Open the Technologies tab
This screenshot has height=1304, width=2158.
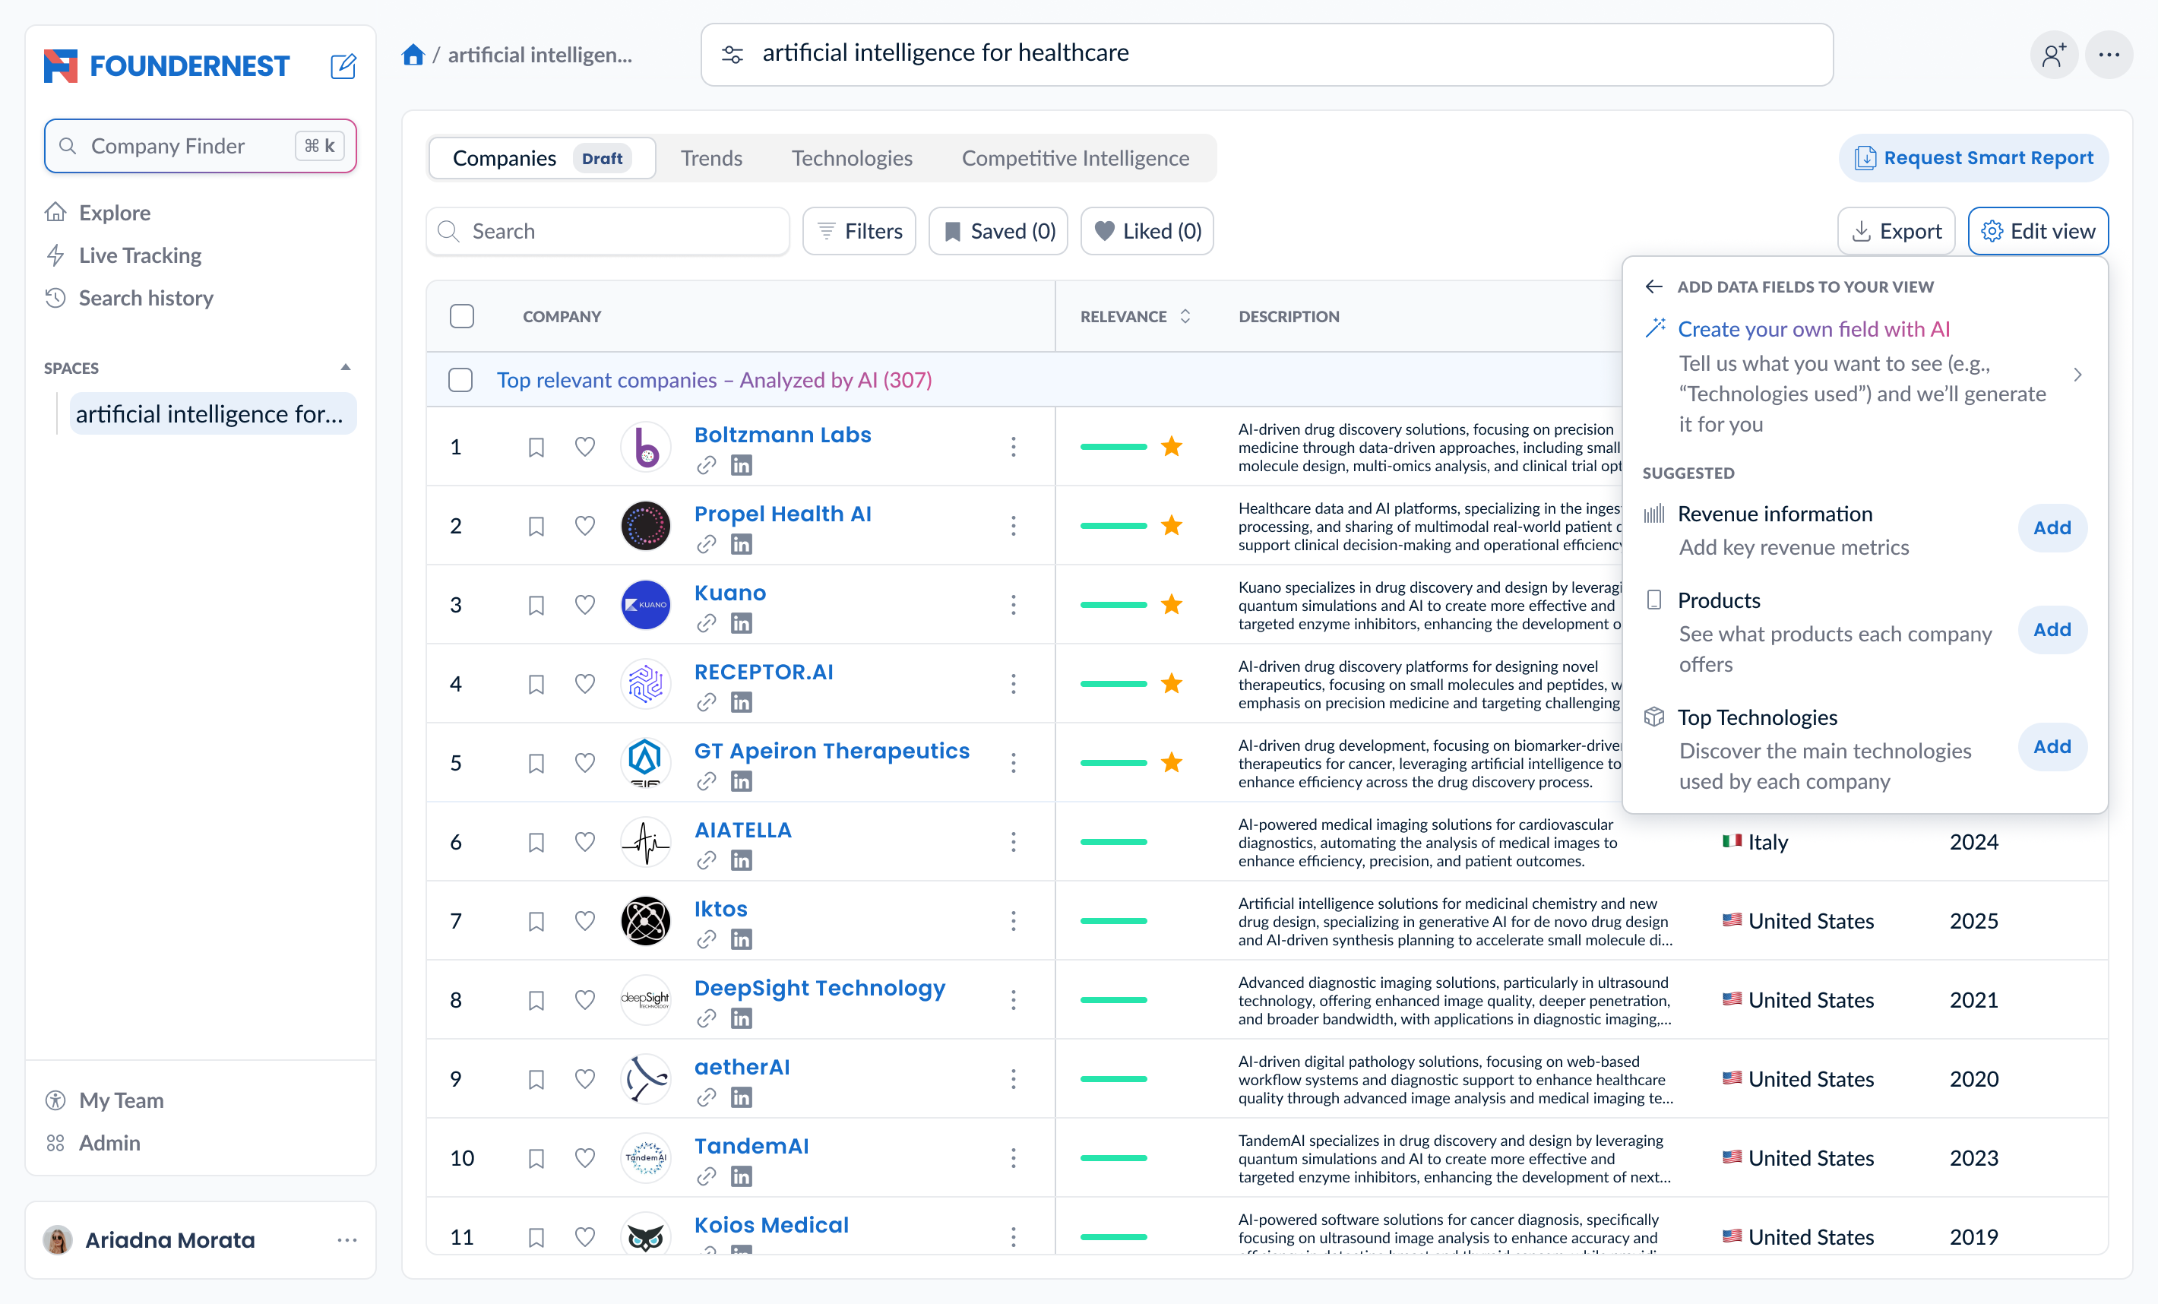[851, 159]
